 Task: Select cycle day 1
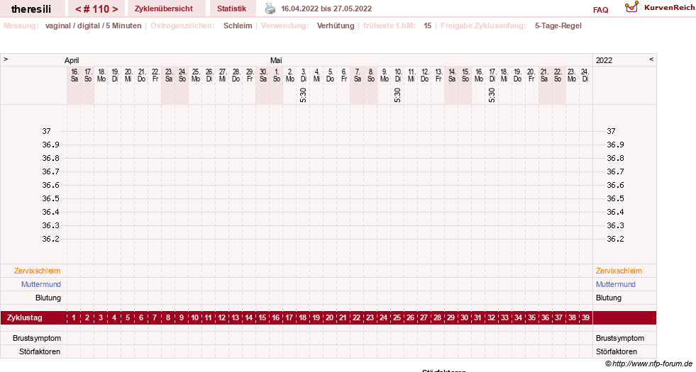tap(74, 318)
